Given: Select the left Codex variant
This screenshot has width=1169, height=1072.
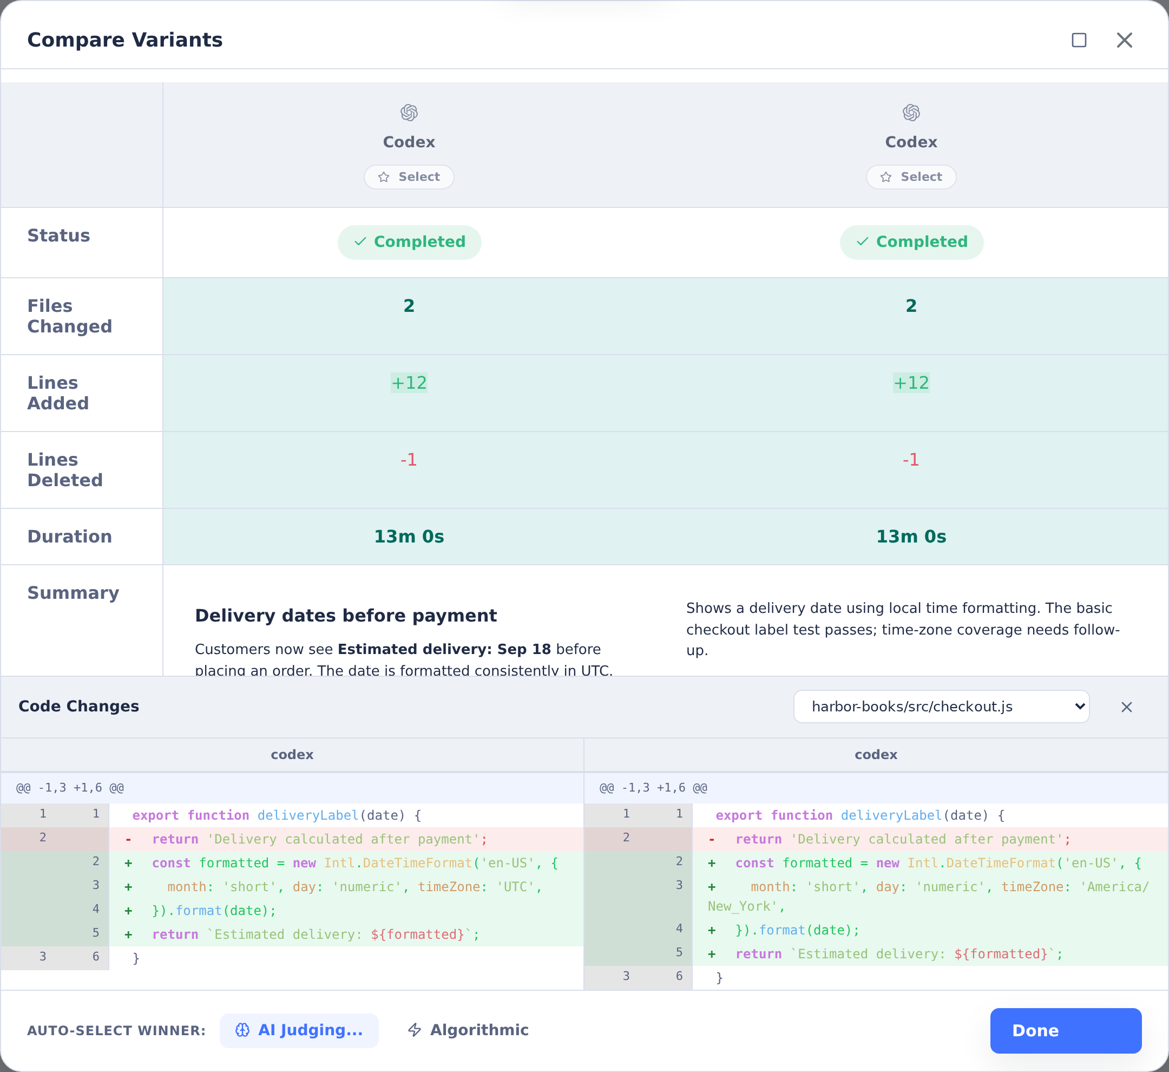Looking at the screenshot, I should (x=409, y=177).
